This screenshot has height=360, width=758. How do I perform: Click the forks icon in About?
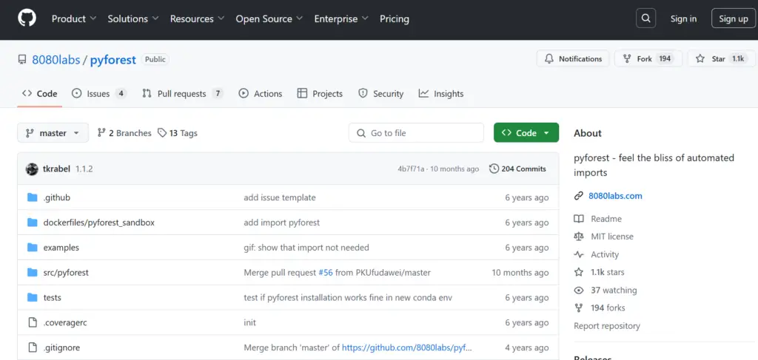point(579,308)
